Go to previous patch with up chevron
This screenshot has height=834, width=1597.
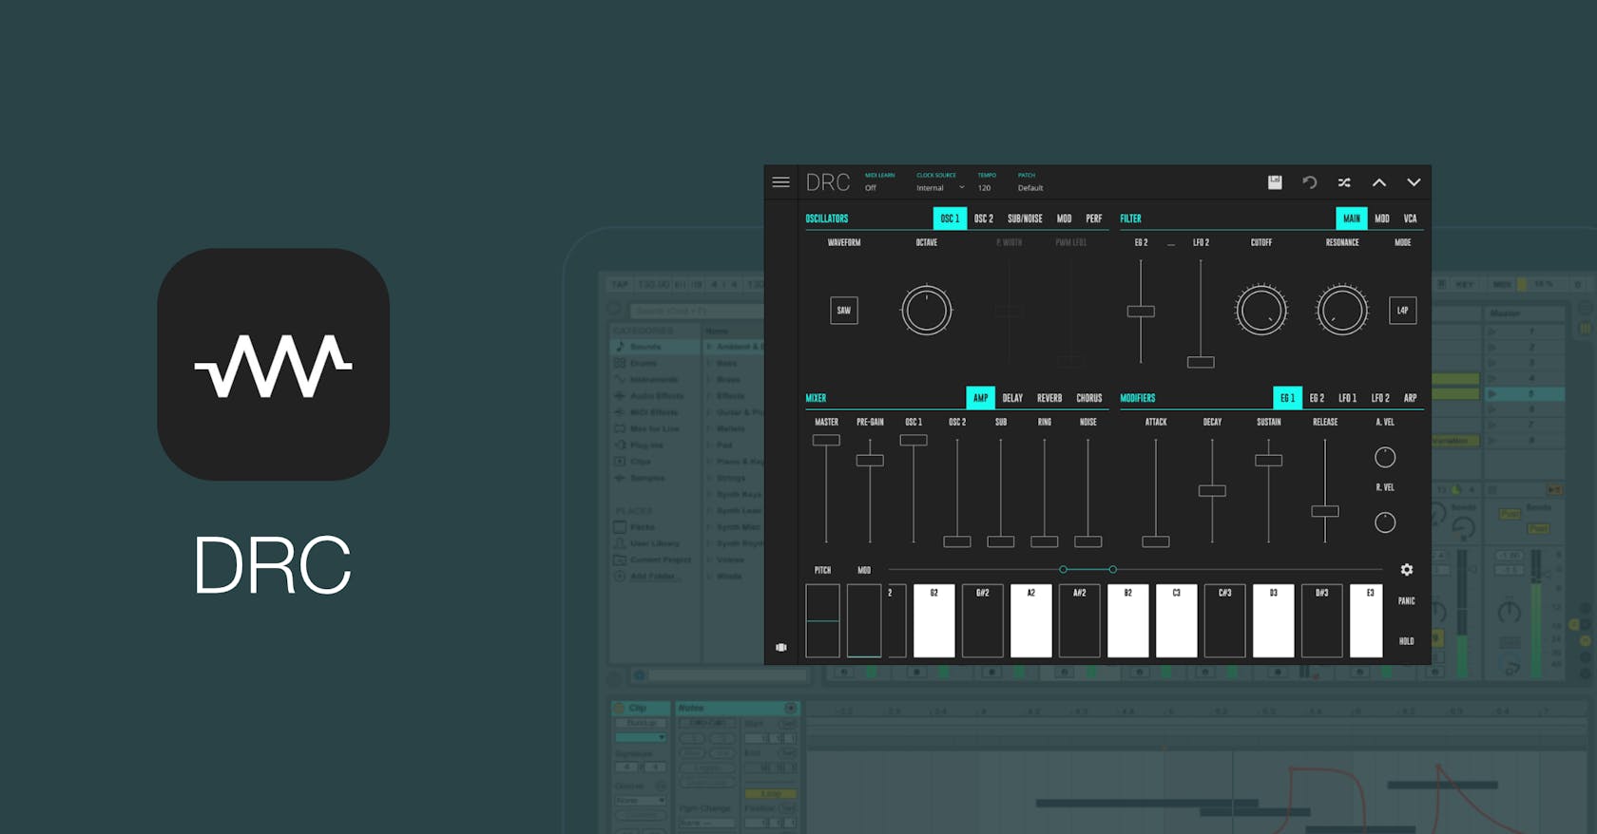(x=1378, y=182)
